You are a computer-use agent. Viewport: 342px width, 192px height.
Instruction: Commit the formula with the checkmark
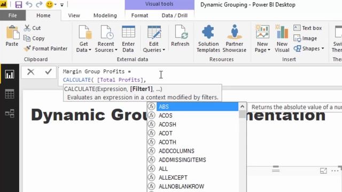click(x=48, y=72)
